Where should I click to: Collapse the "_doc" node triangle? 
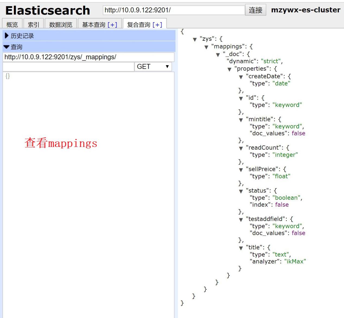[218, 55]
